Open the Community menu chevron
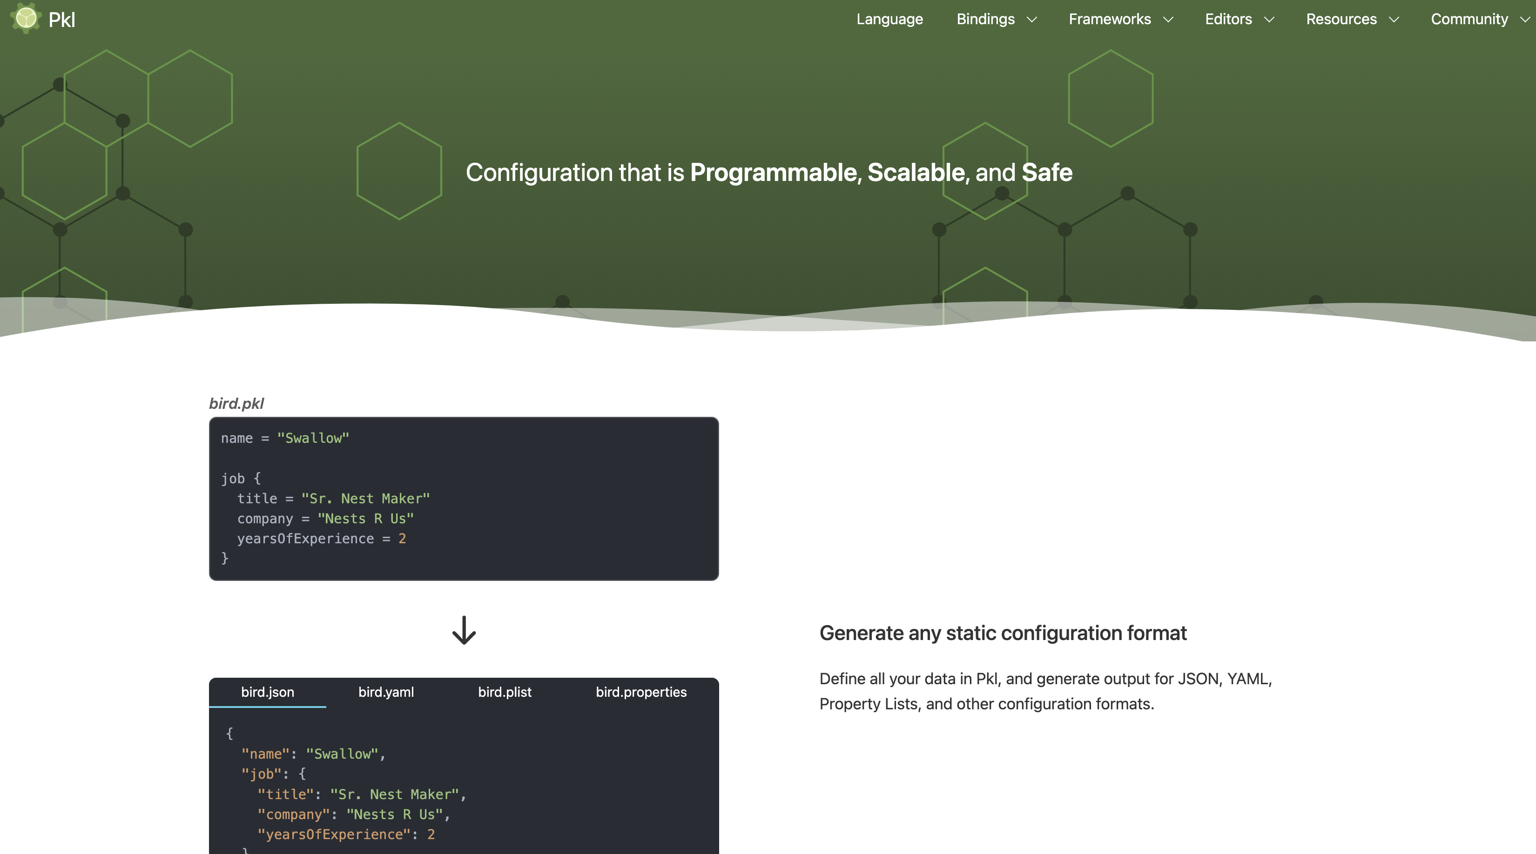 click(x=1525, y=20)
